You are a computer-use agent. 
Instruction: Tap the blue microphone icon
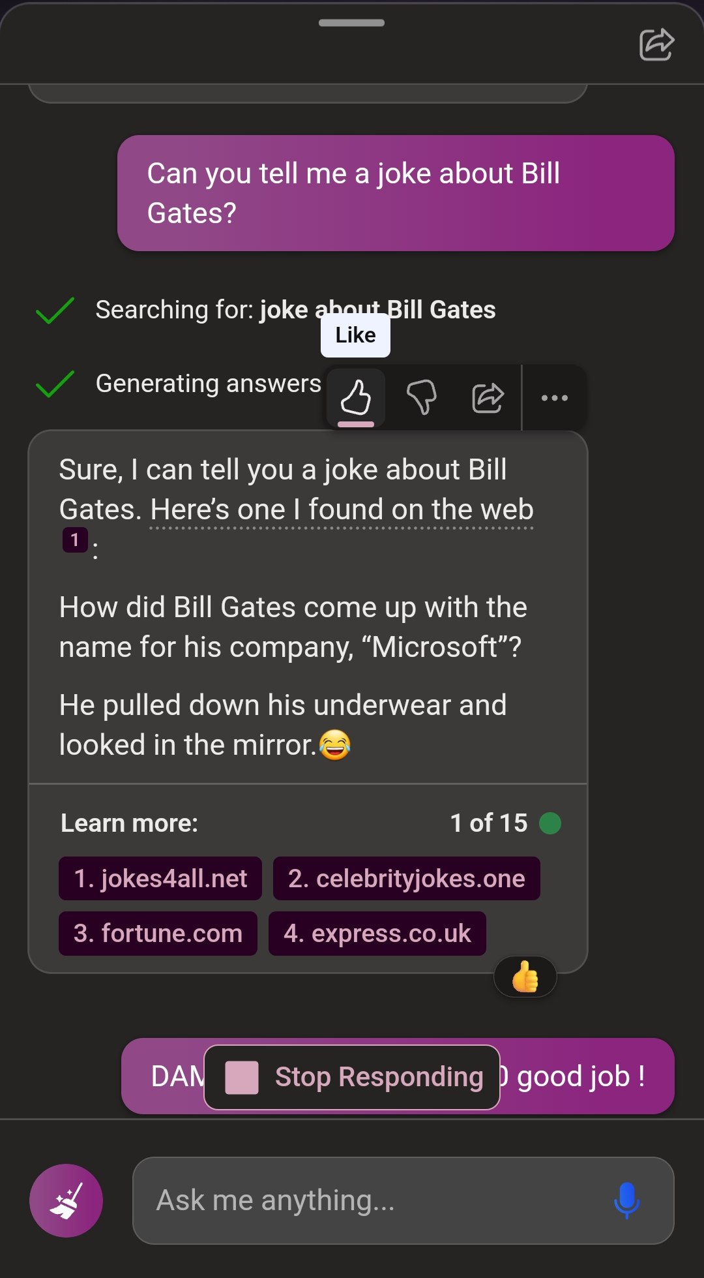(627, 1200)
